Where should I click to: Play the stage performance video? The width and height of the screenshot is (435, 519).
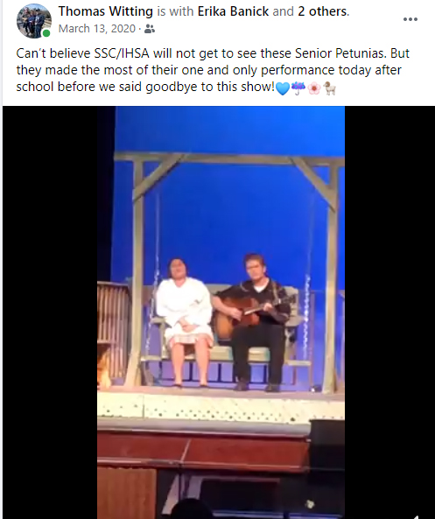(221, 312)
